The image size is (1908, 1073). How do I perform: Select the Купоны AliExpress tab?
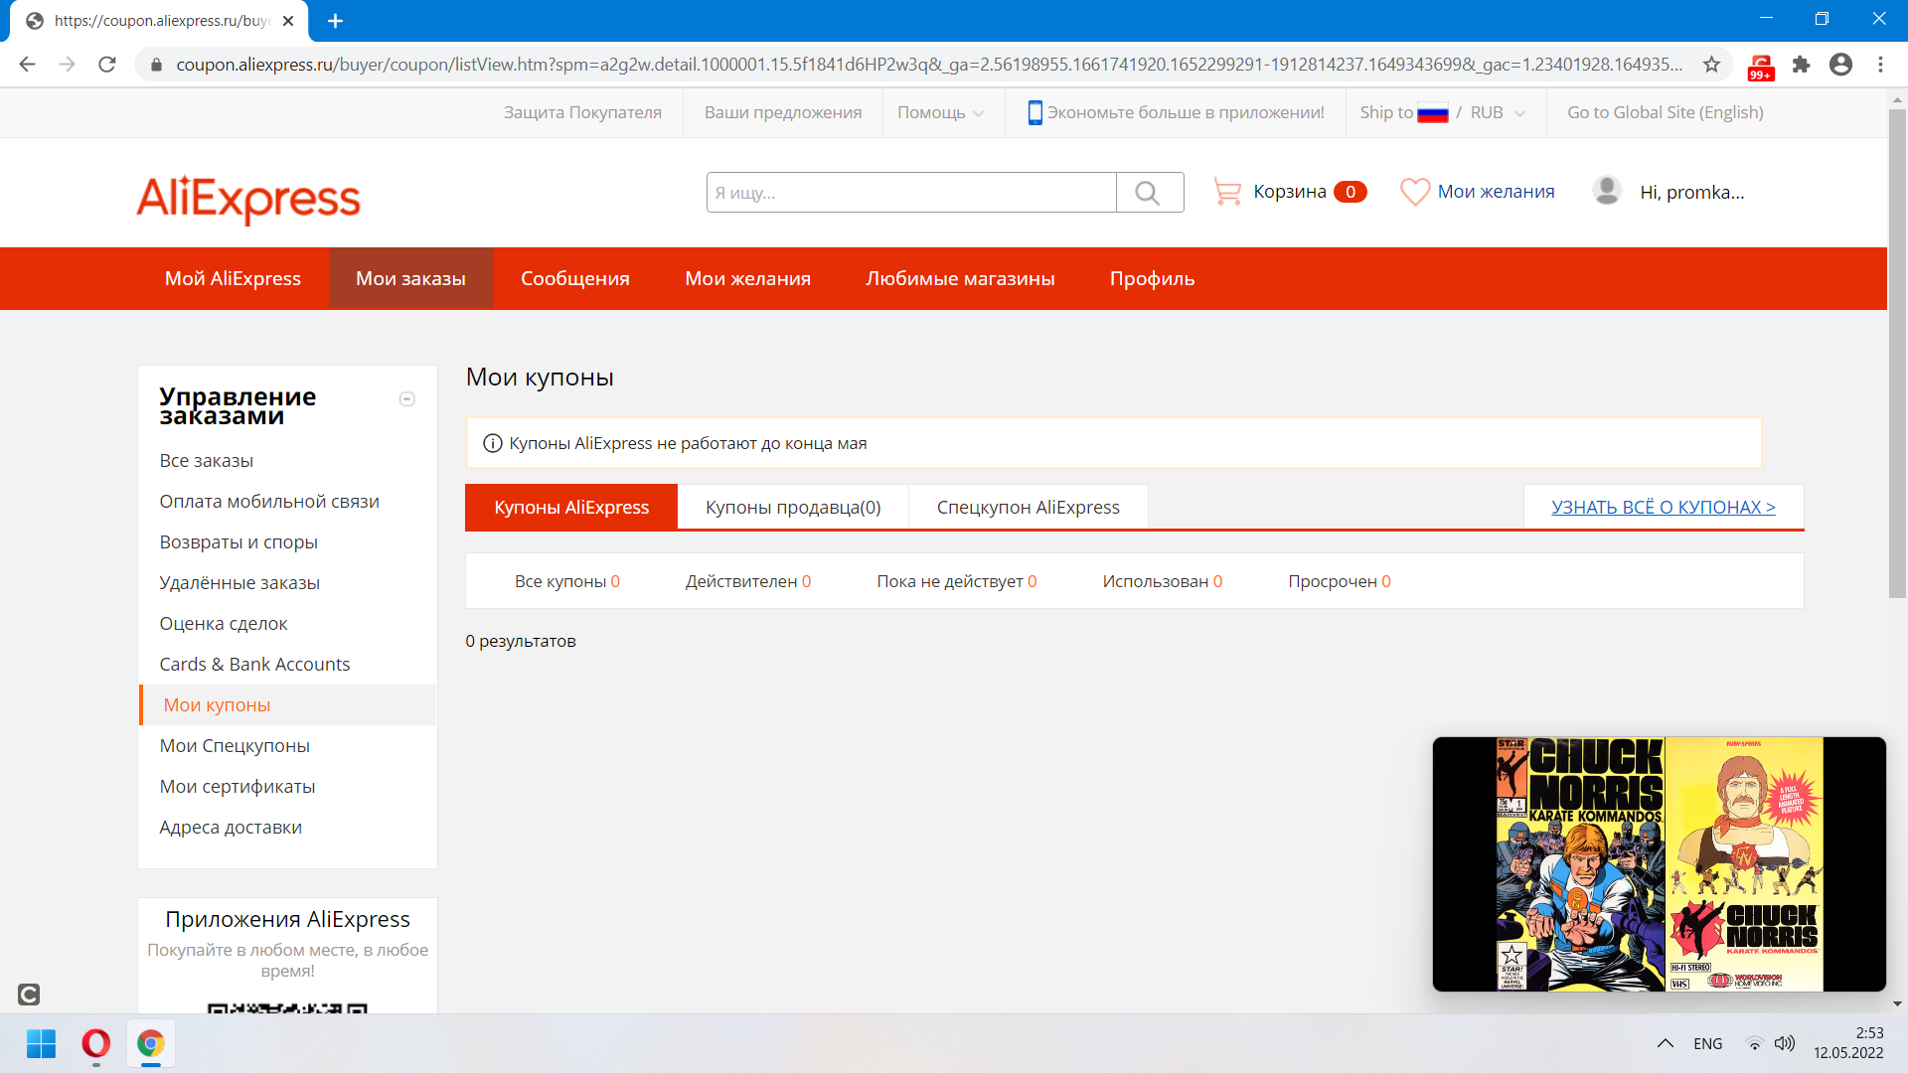tap(571, 507)
